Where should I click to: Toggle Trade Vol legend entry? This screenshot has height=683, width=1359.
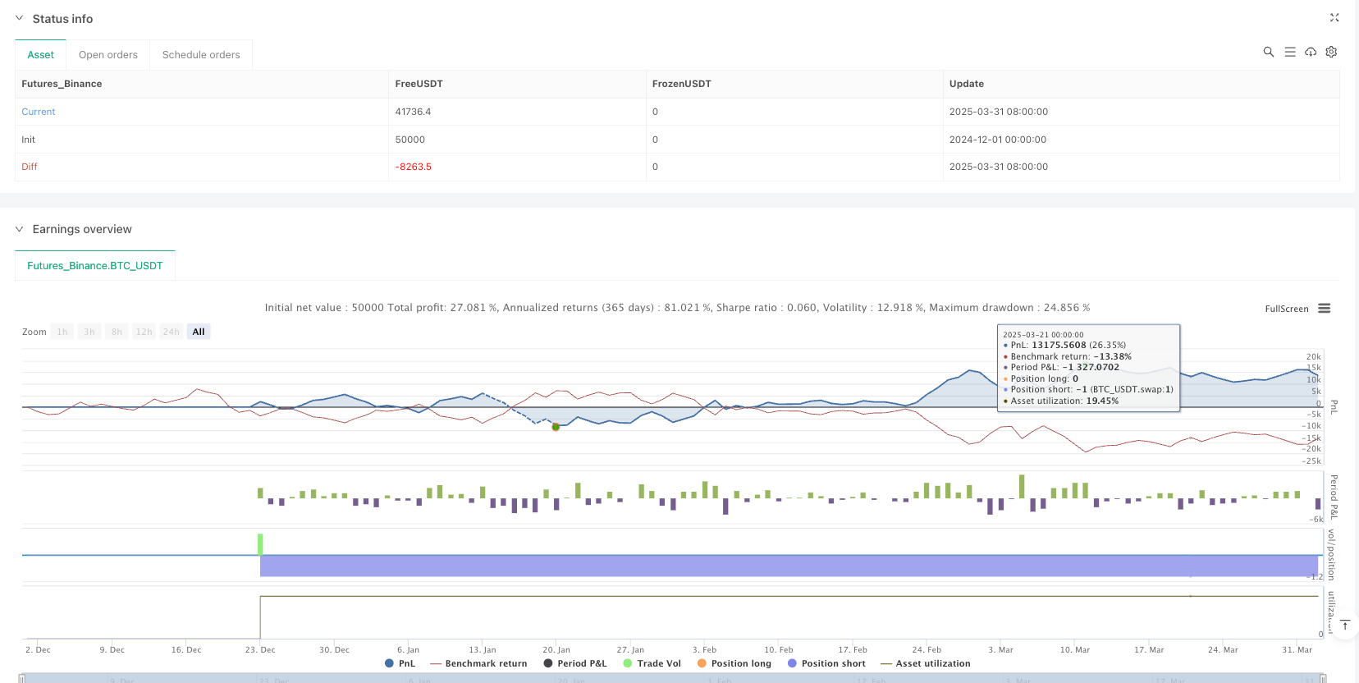pyautogui.click(x=652, y=663)
